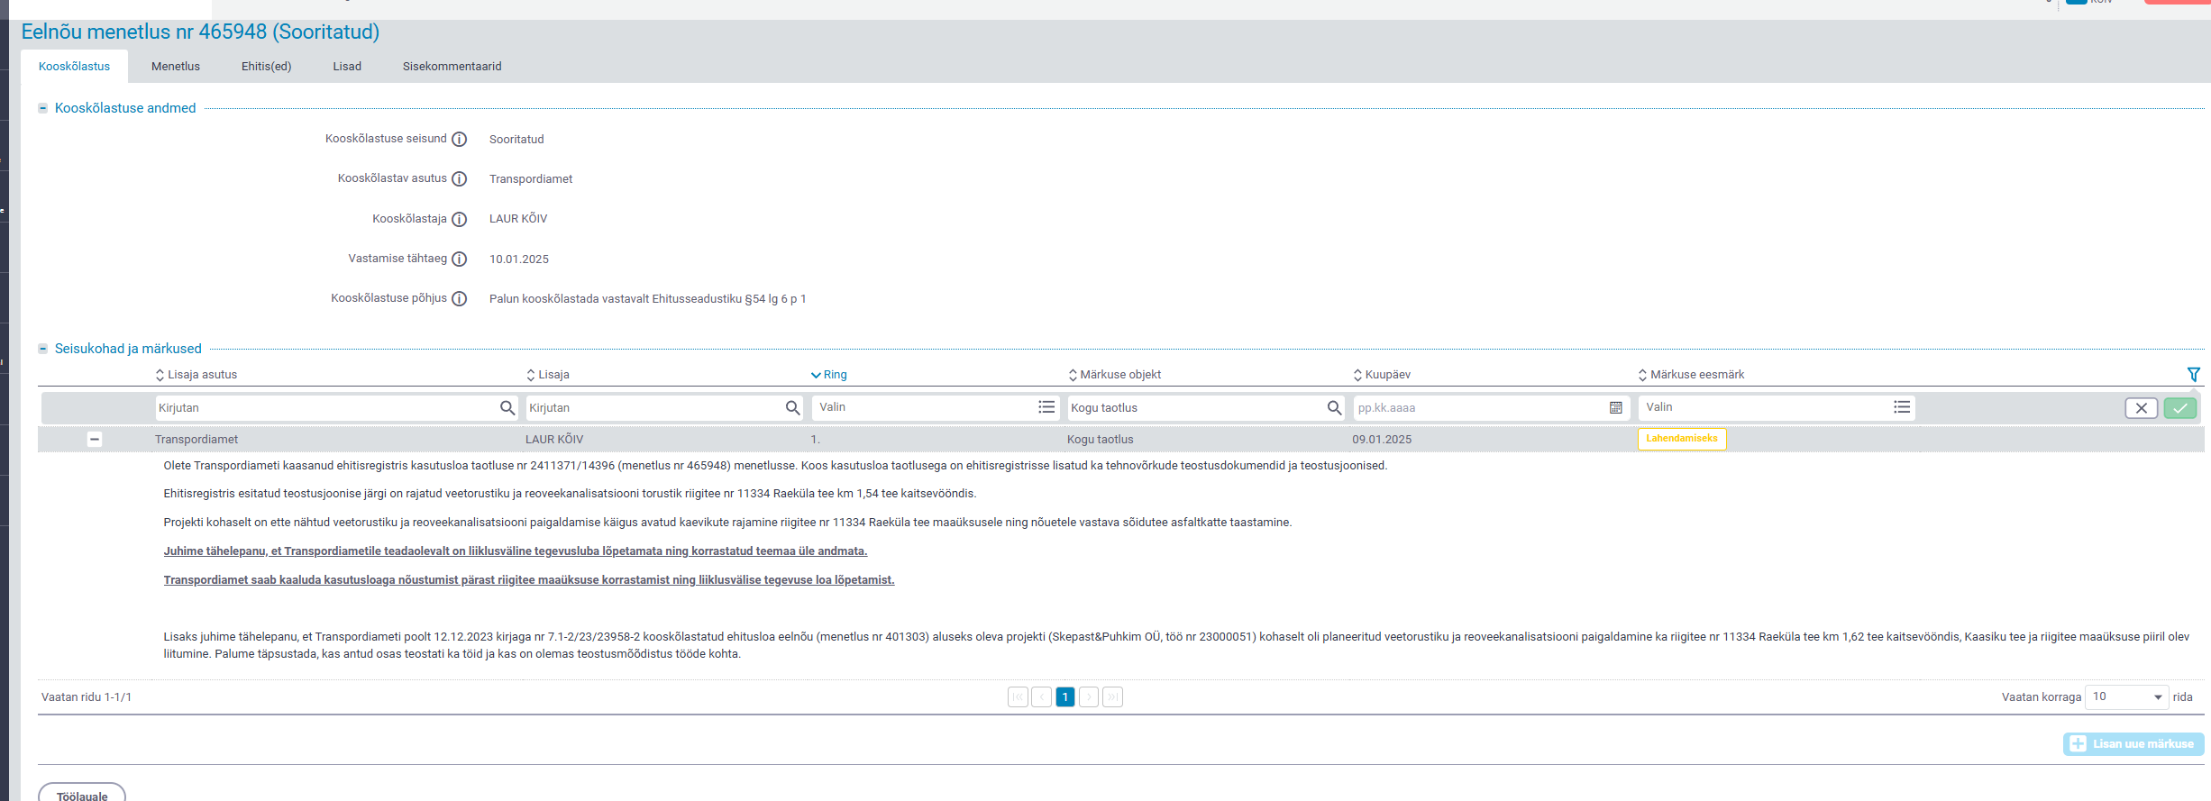Screen dimensions: 2211x801
Task: Sort table by Kuupäev column
Action: (1381, 375)
